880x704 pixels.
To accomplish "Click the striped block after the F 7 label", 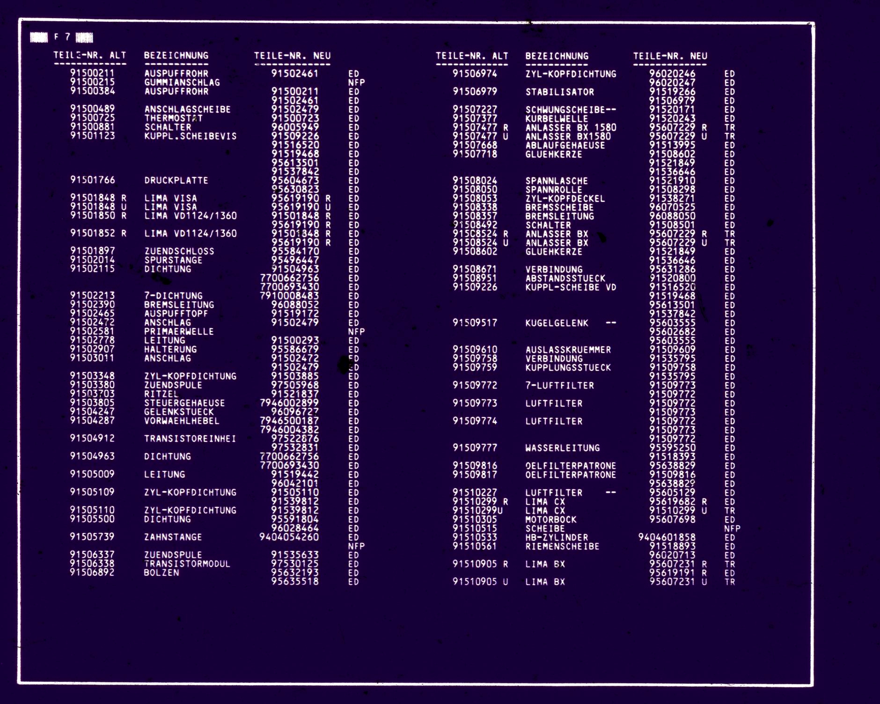I will tap(84, 37).
